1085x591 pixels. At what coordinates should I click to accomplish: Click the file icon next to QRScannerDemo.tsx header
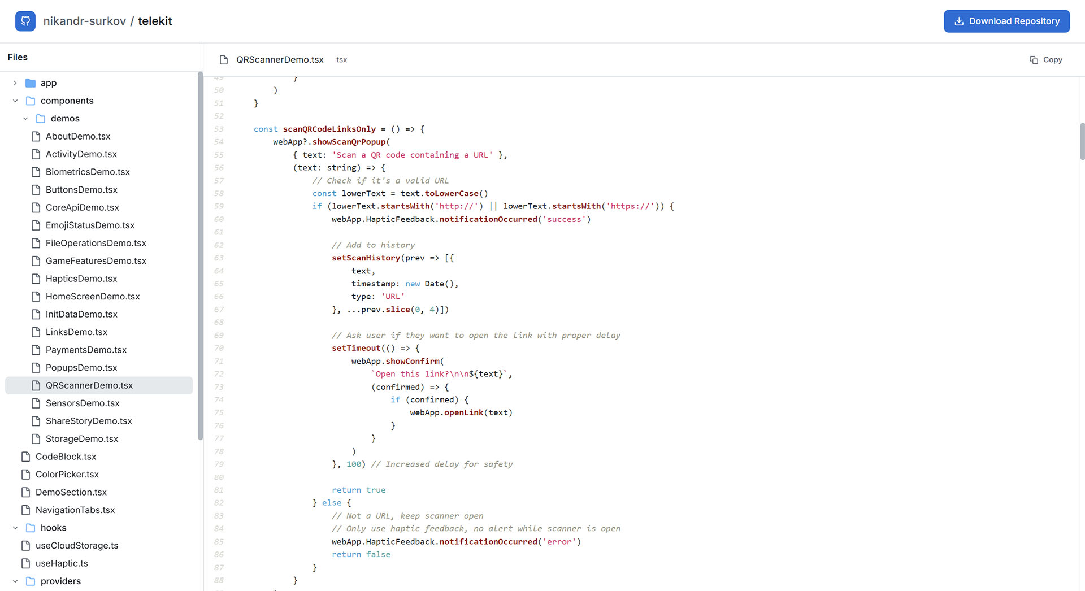coord(224,59)
